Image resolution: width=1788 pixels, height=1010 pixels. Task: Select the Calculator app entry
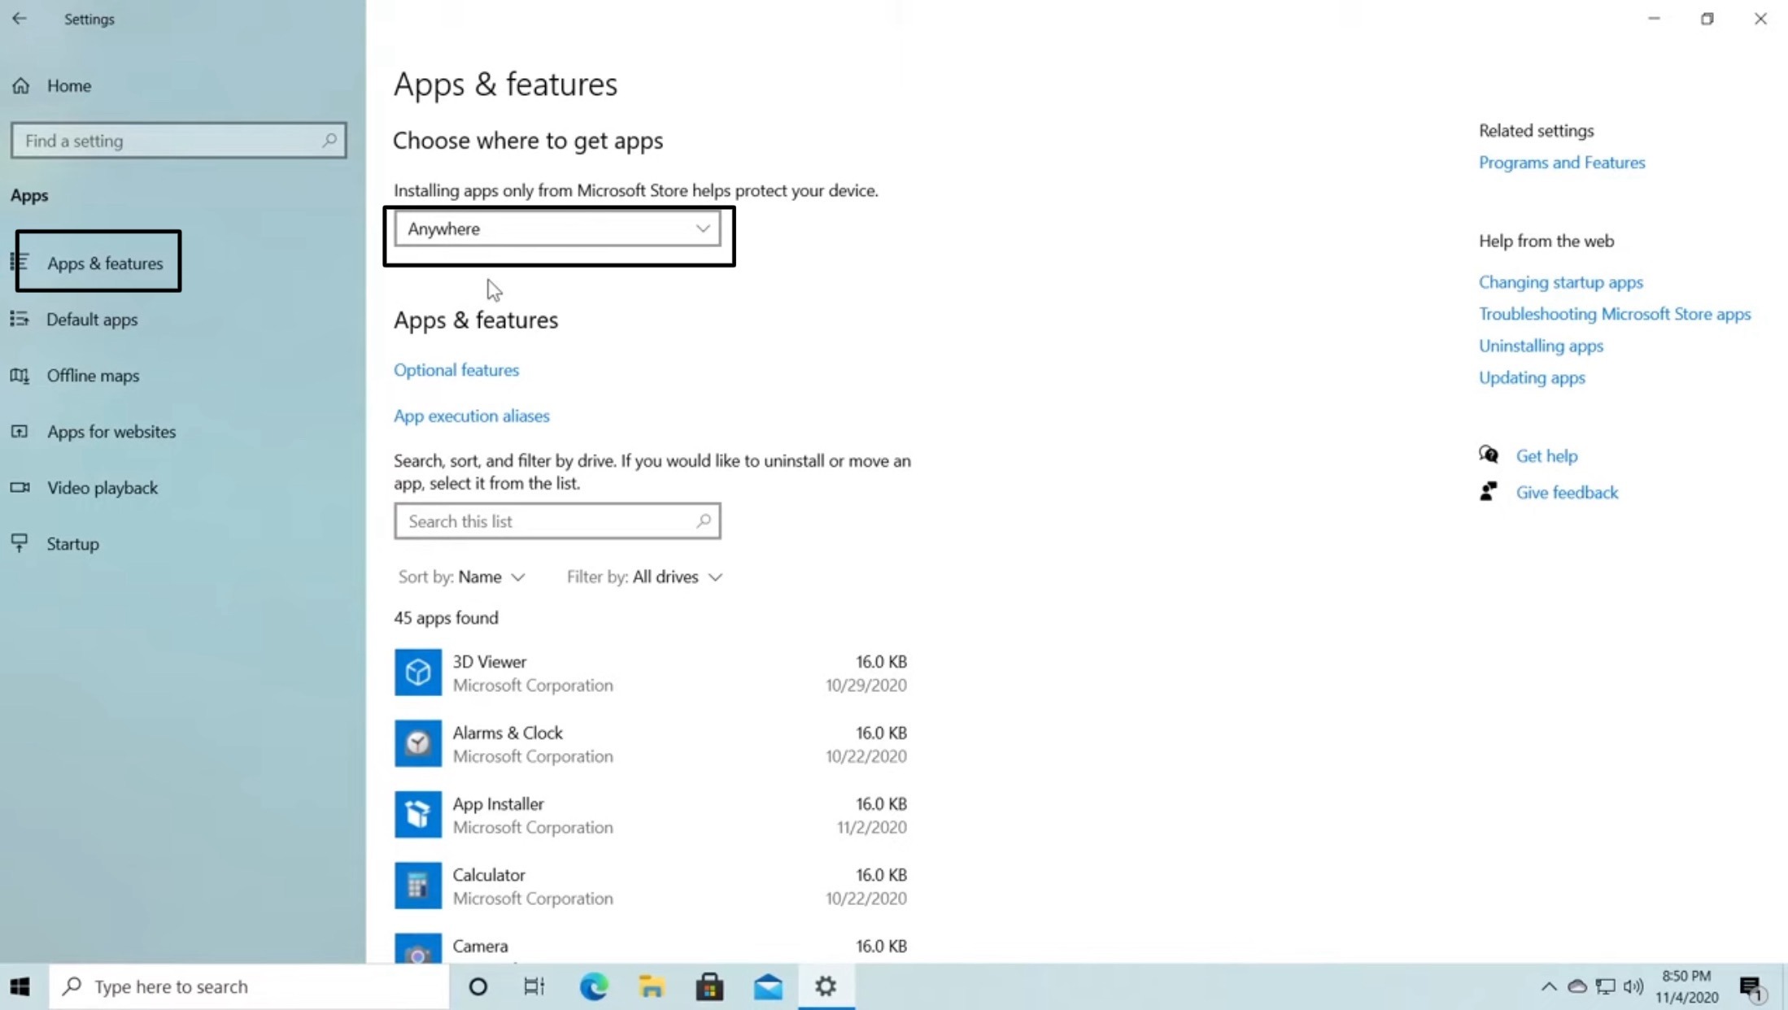(x=651, y=886)
